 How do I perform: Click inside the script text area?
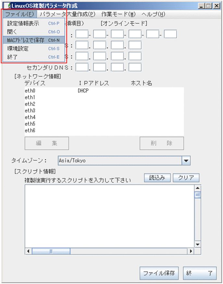(109, 216)
